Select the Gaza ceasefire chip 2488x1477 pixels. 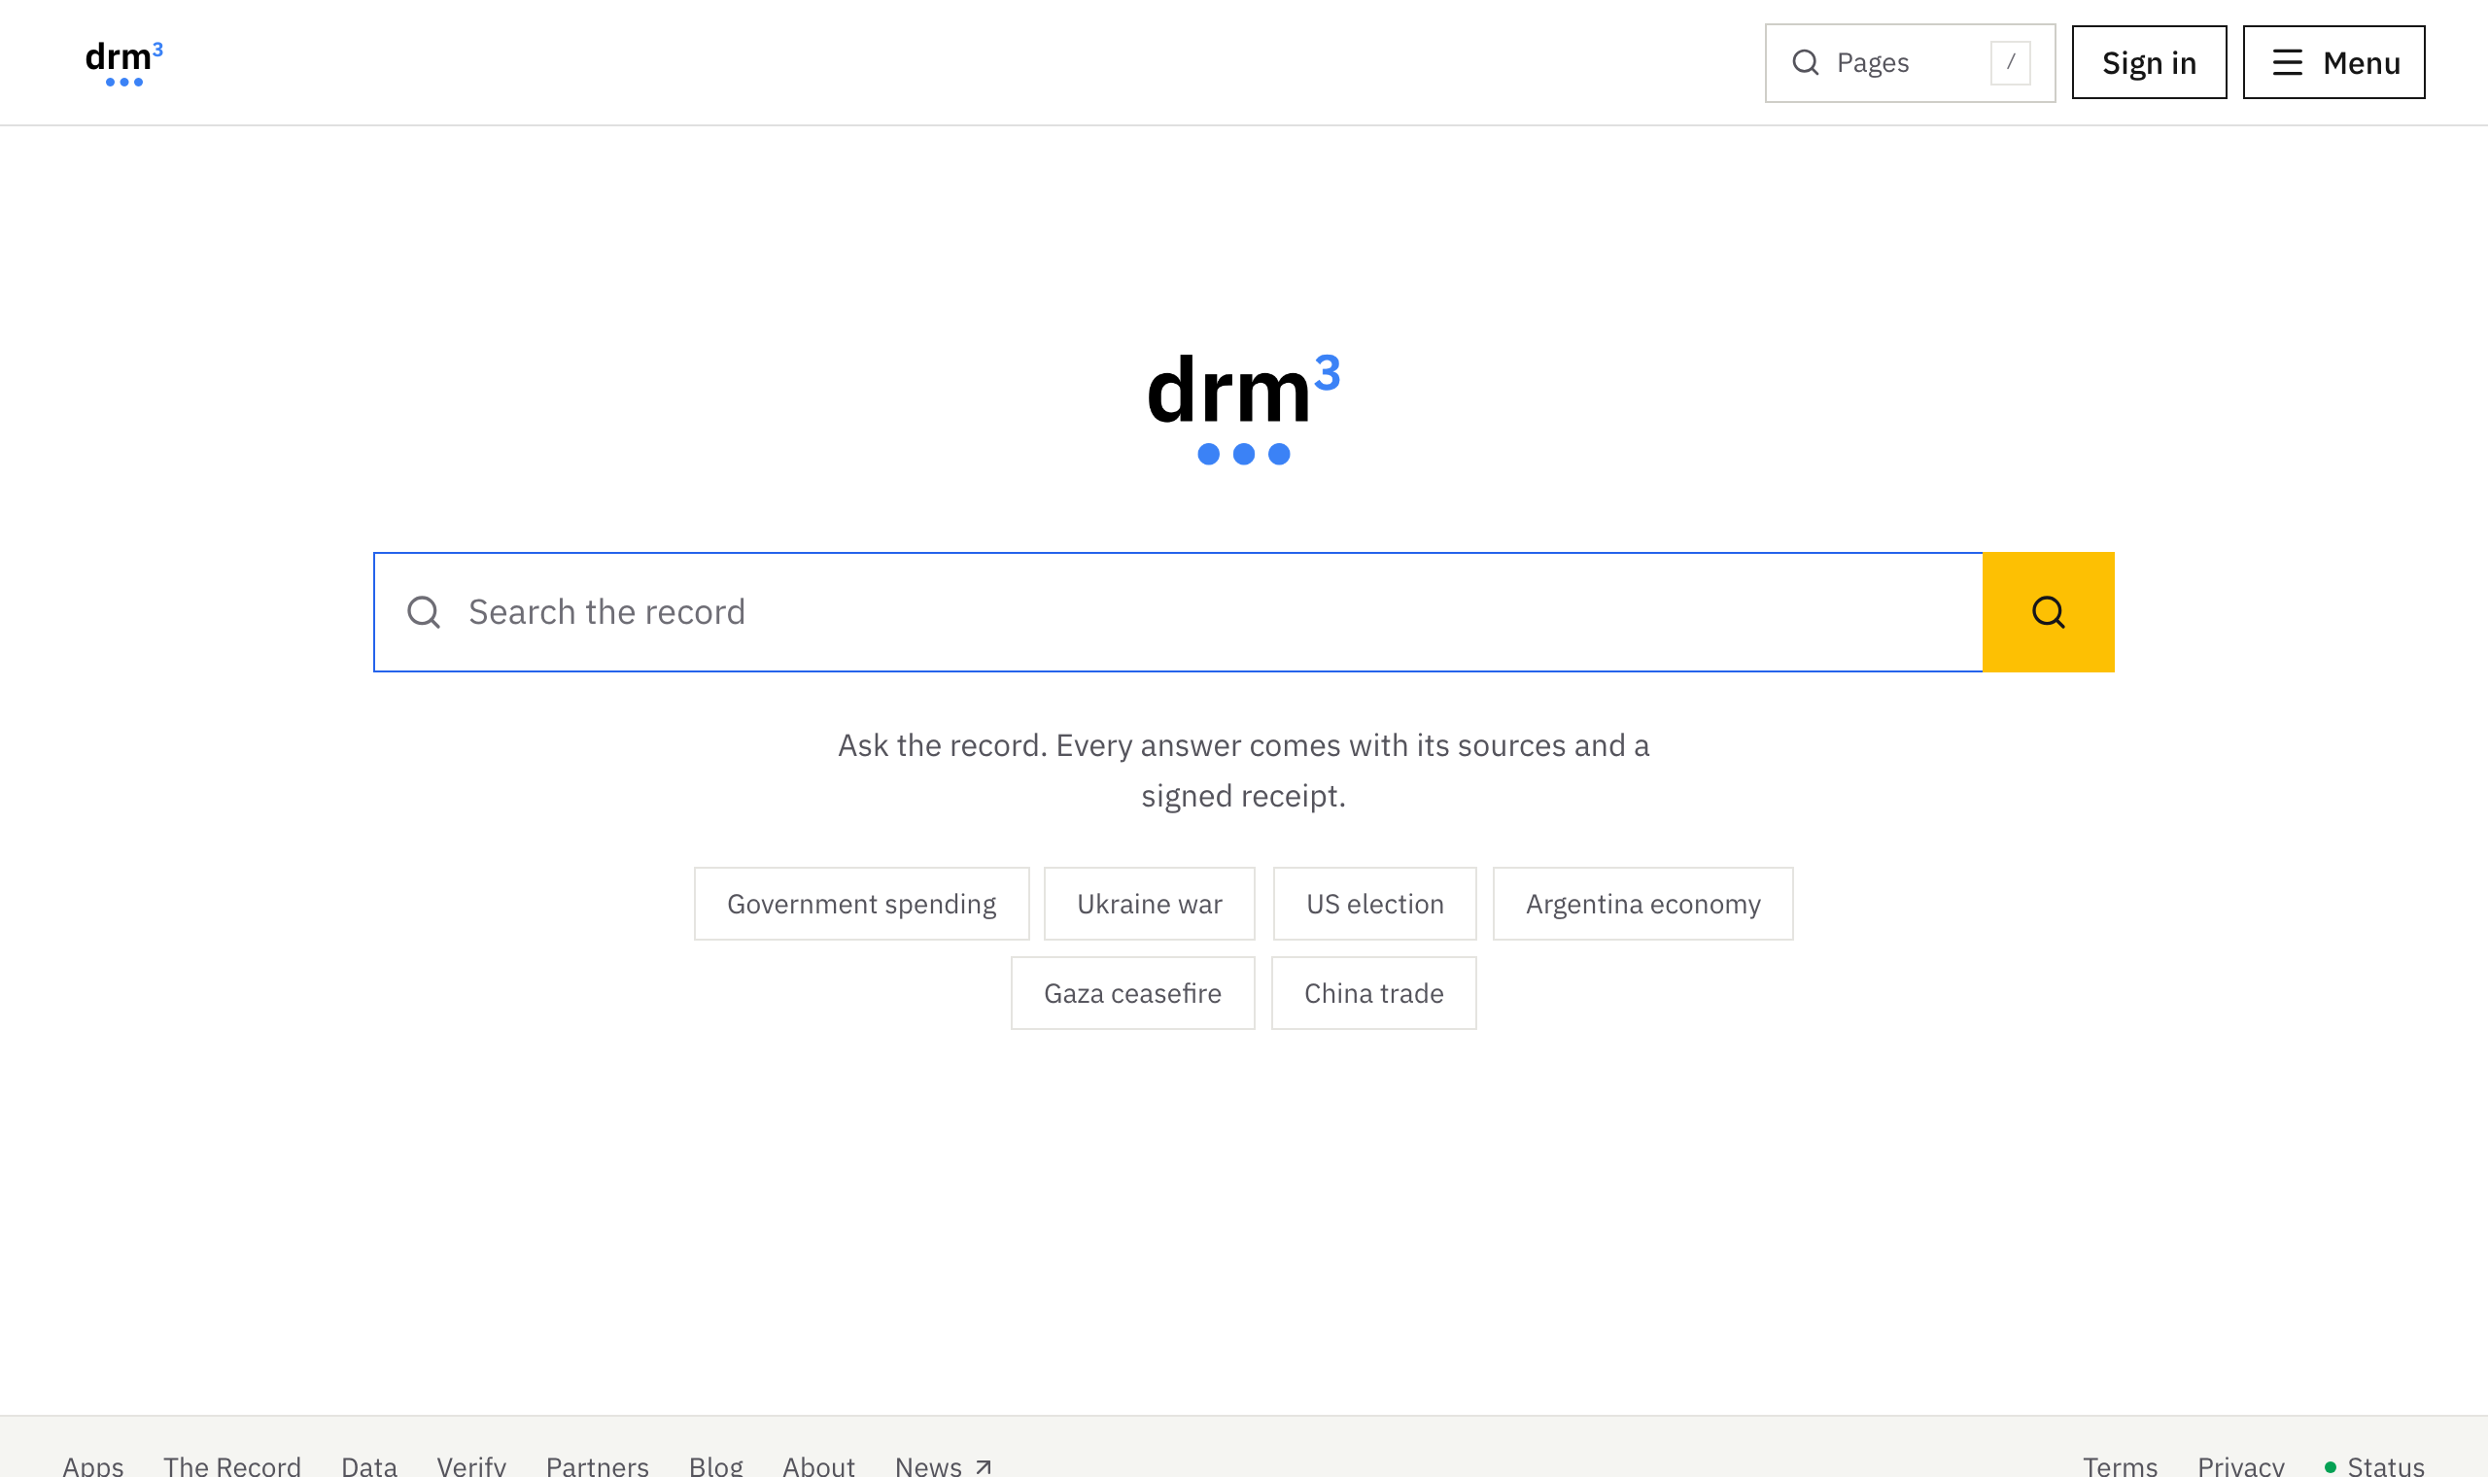pos(1132,993)
